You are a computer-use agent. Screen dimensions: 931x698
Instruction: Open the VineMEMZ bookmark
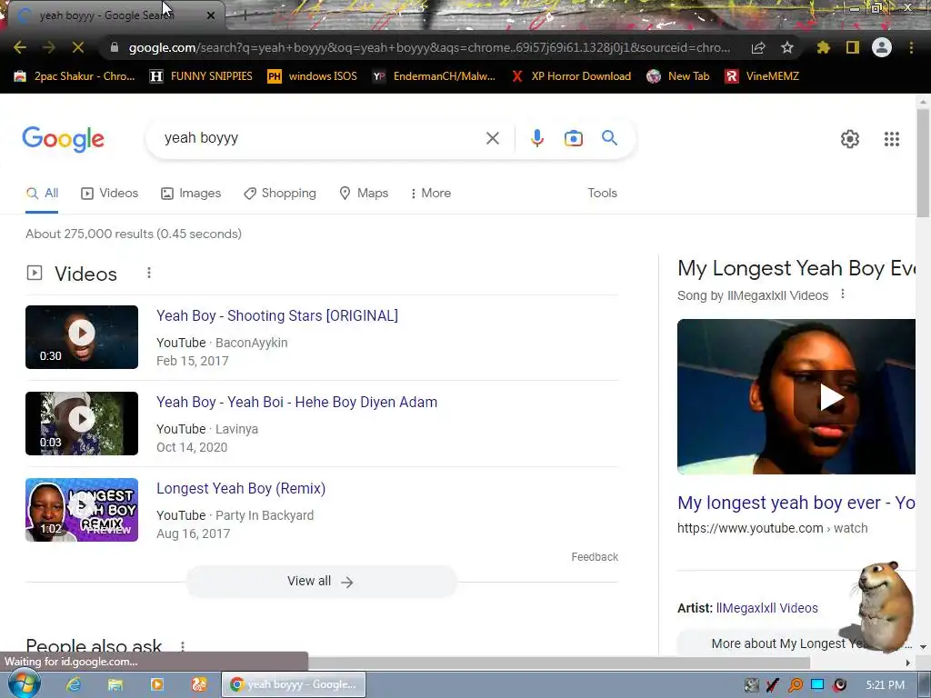coord(763,76)
